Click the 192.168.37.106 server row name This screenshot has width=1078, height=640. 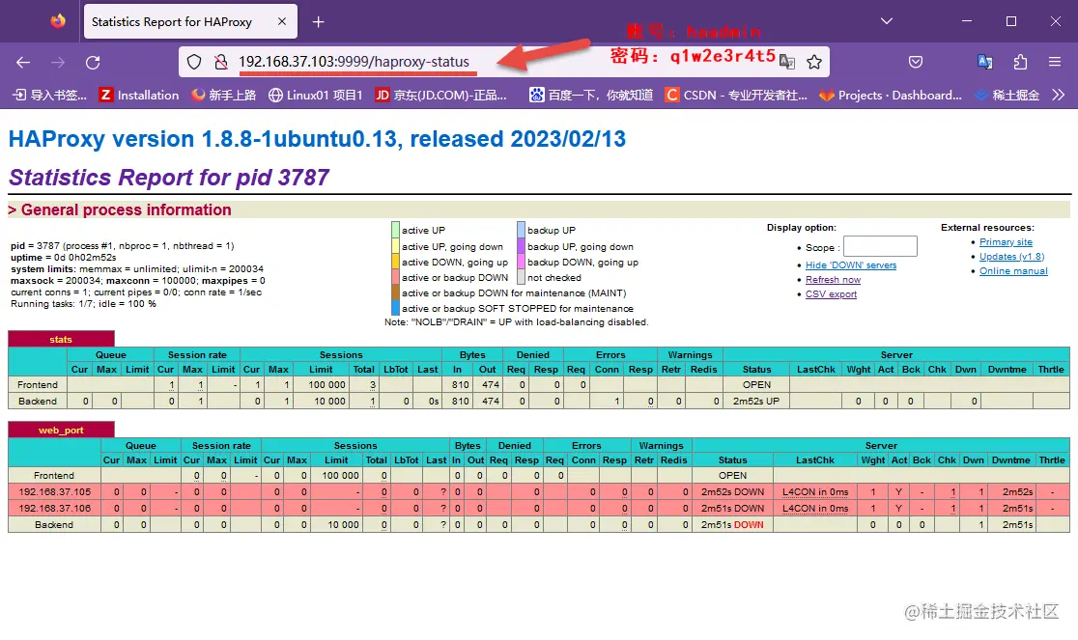coord(54,508)
